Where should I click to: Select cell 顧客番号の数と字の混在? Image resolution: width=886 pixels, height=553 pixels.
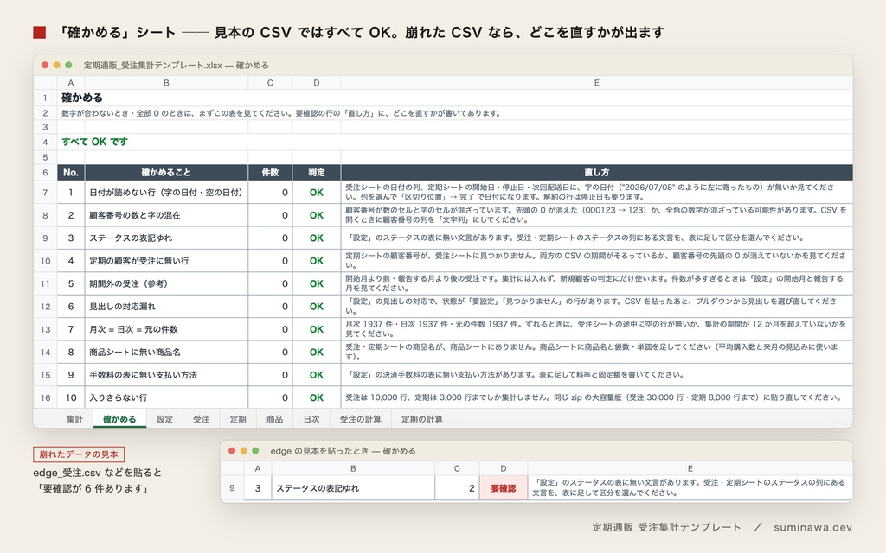pyautogui.click(x=166, y=215)
